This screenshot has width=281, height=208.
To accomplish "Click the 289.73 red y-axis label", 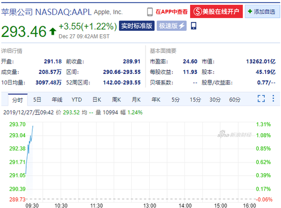I will [17, 199].
